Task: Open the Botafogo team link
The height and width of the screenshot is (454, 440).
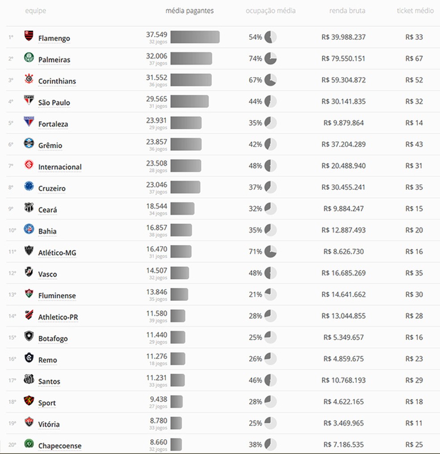Action: click(x=53, y=338)
